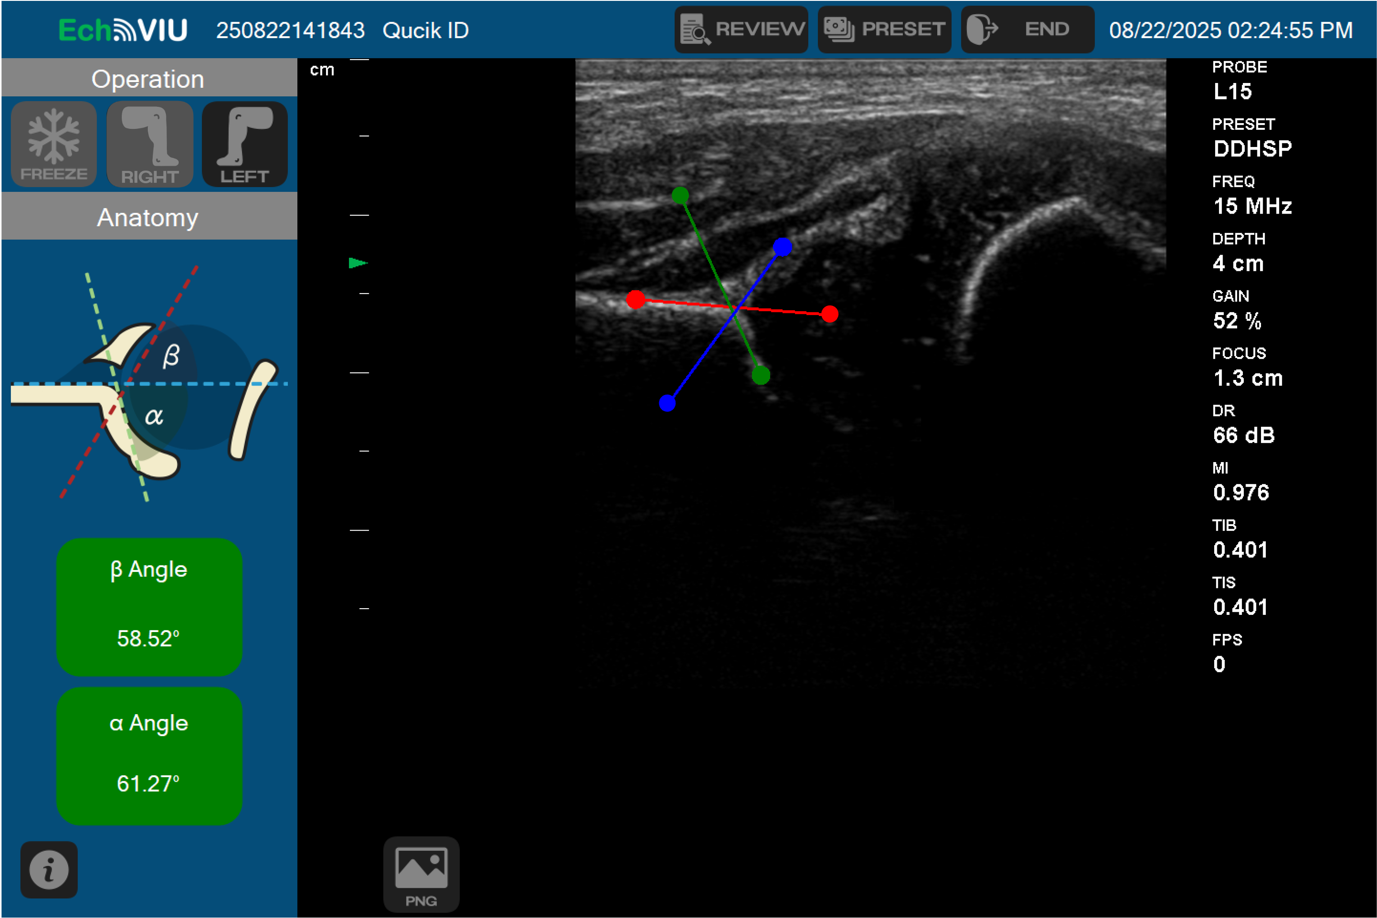Click the α Angle green box
This screenshot has width=1377, height=918.
(x=149, y=755)
